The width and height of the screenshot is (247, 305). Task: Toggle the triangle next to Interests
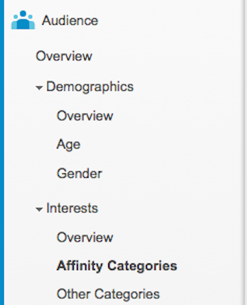pyautogui.click(x=39, y=209)
